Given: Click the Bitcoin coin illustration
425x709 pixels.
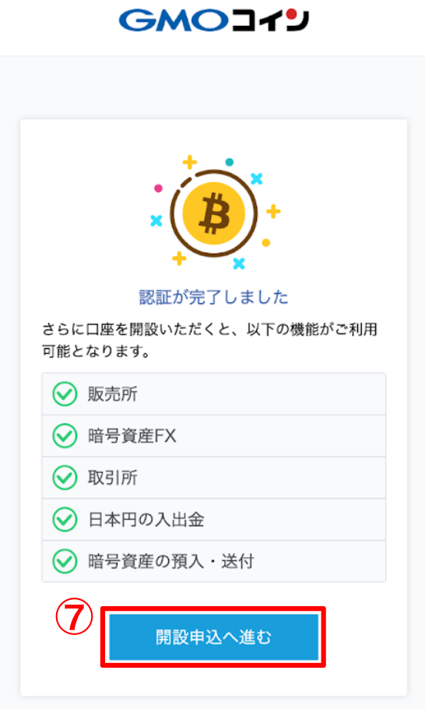Looking at the screenshot, I should click(x=213, y=213).
